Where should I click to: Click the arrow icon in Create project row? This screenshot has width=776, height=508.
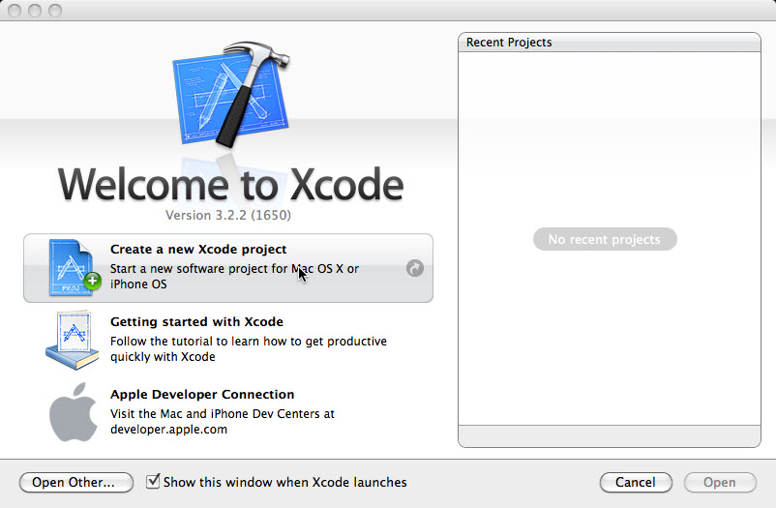[415, 268]
